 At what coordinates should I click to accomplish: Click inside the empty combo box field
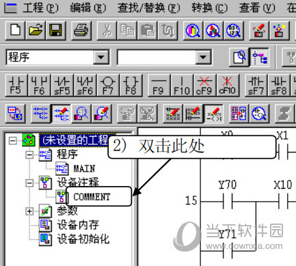157,57
